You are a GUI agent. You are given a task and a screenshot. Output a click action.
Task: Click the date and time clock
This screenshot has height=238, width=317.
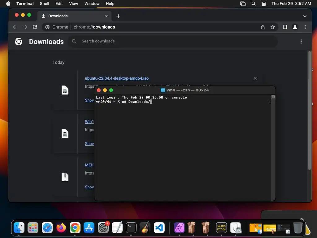(x=291, y=4)
